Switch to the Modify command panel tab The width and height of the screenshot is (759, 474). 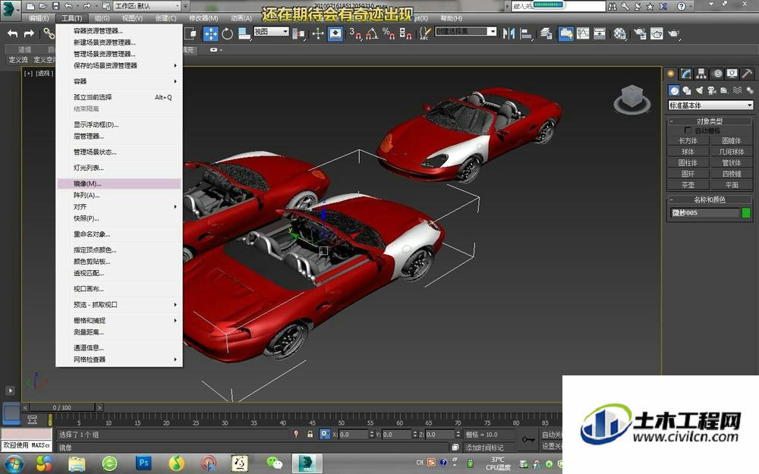686,74
